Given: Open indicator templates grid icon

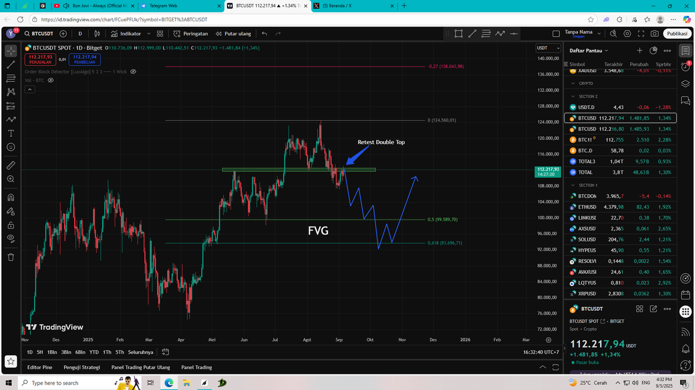Looking at the screenshot, I should coord(160,34).
